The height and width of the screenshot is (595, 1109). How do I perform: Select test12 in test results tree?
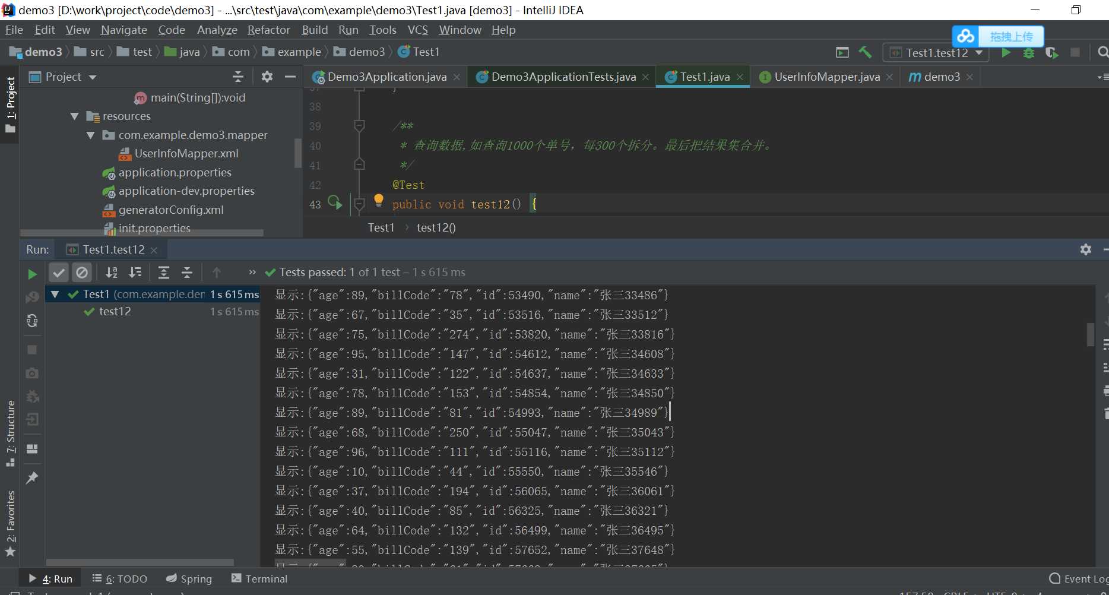tap(115, 312)
